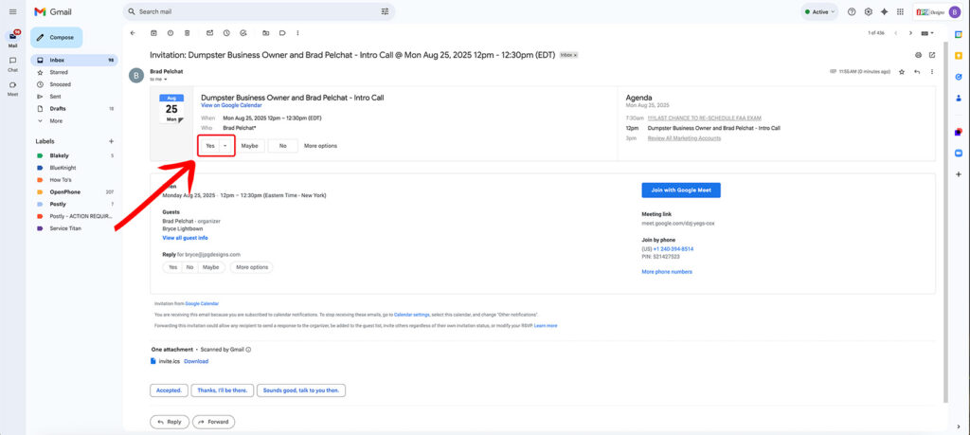This screenshot has height=435, width=970.
Task: Expand More in the left sidebar
Action: coord(56,121)
